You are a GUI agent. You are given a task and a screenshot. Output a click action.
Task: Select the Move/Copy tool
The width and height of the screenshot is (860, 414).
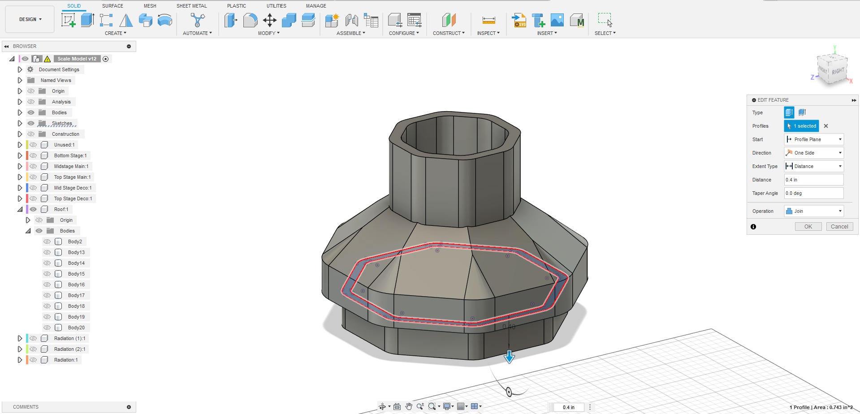pyautogui.click(x=269, y=20)
